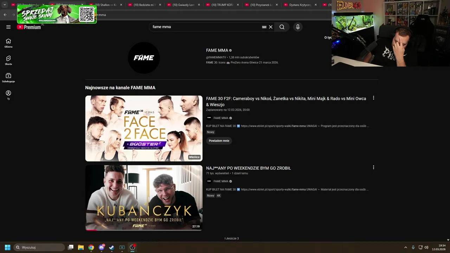Click the magnifier search button
Image resolution: width=450 pixels, height=253 pixels.
click(x=282, y=27)
